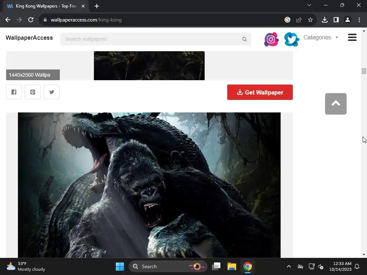Click the scrollbar up arrow
The image size is (367, 275).
point(364,31)
